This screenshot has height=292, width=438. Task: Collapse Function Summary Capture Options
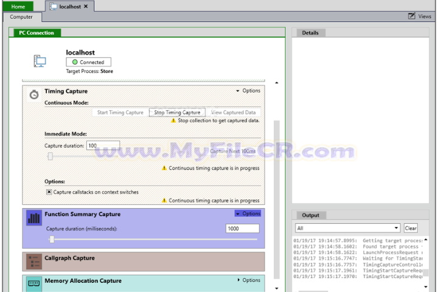[248, 214]
